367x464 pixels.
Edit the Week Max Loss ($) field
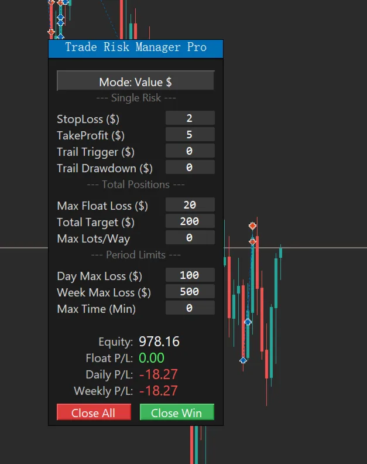point(190,291)
